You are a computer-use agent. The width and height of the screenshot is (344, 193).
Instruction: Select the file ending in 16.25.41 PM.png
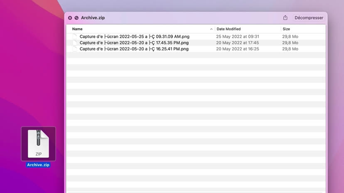coord(134,49)
